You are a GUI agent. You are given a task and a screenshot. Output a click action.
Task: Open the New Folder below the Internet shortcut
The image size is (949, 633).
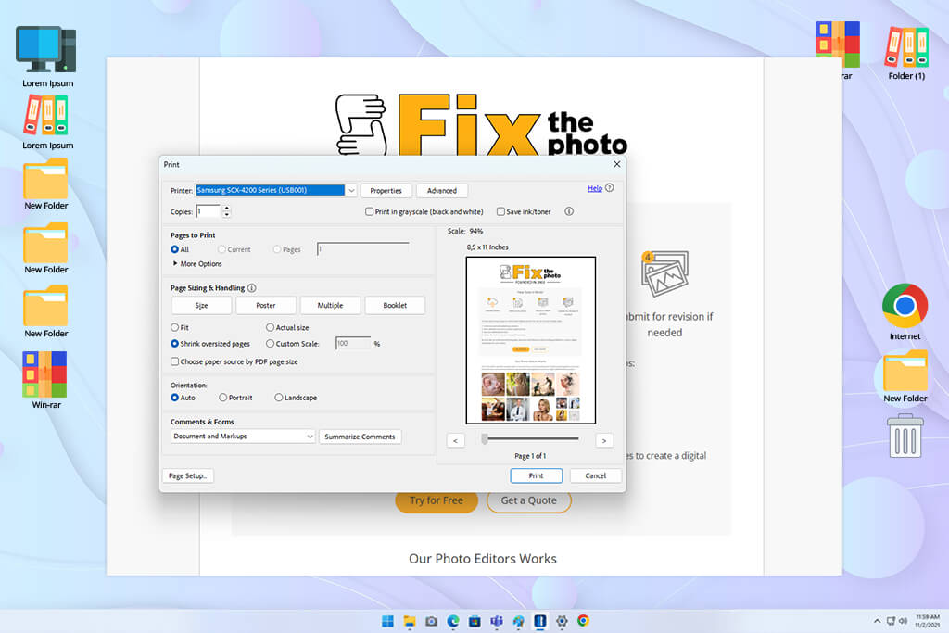pos(905,371)
